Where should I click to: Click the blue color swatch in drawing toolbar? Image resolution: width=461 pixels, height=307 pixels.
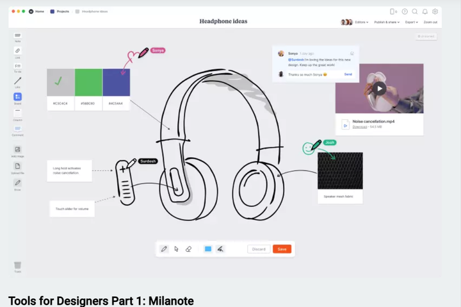(x=208, y=249)
